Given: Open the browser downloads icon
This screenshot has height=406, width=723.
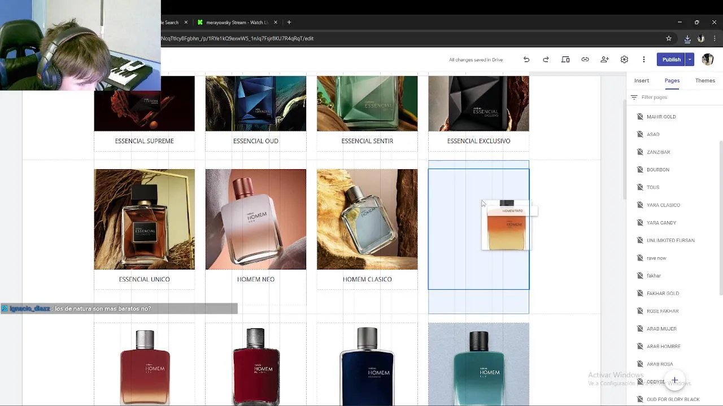Looking at the screenshot, I should coord(687,38).
